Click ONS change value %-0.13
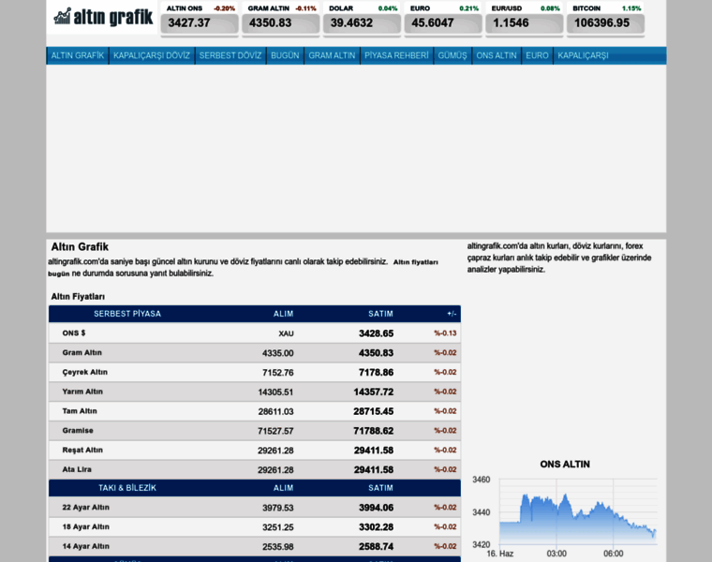Viewport: 712px width, 562px height. click(x=445, y=333)
